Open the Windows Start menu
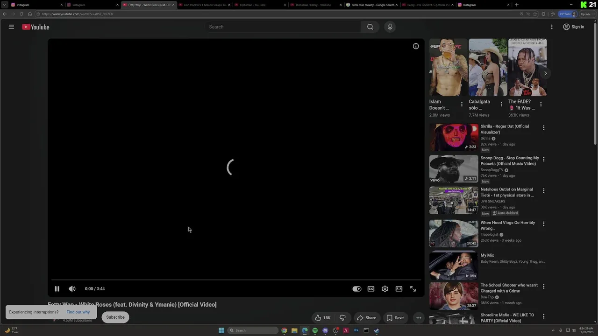This screenshot has height=336, width=598. (x=221, y=330)
